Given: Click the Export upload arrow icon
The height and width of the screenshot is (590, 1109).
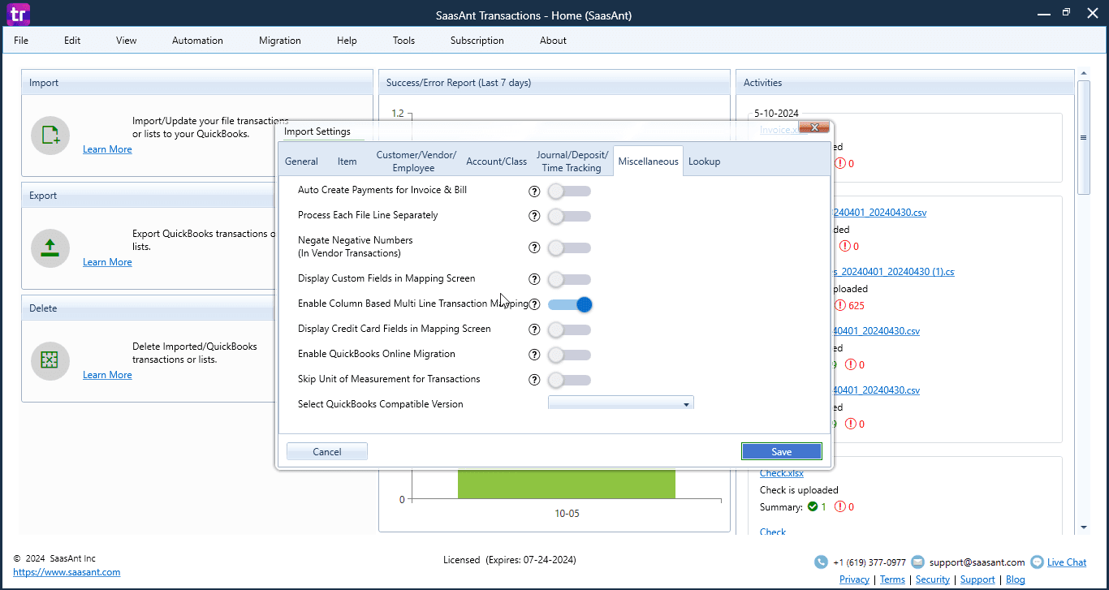Looking at the screenshot, I should (x=50, y=248).
